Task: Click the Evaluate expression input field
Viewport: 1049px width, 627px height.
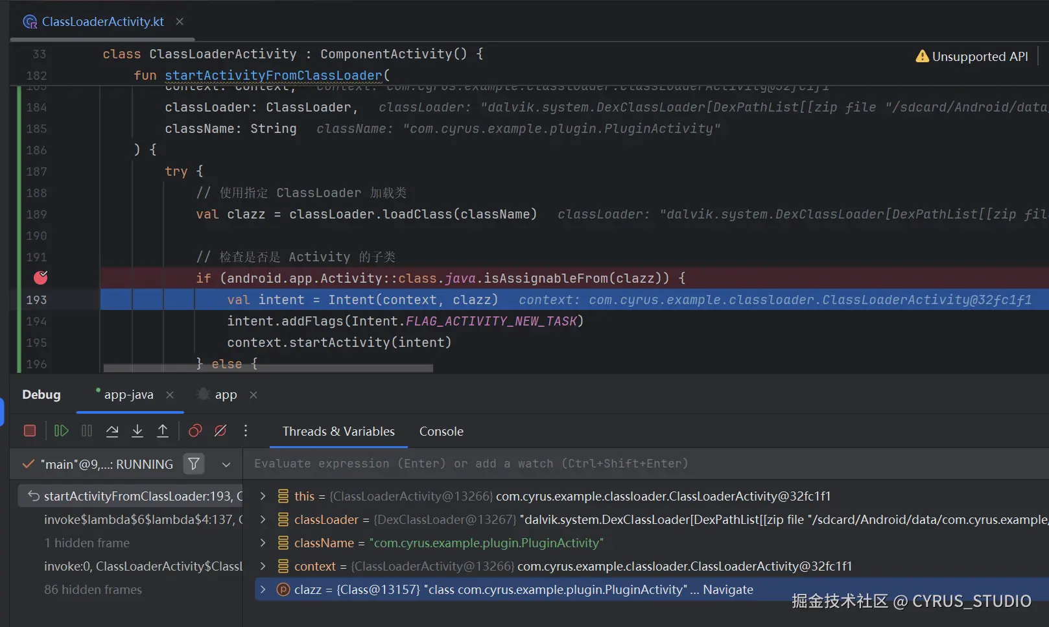Action: click(x=646, y=464)
